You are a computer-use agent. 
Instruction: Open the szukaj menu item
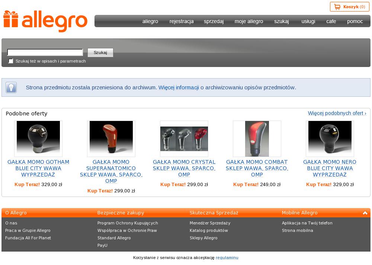281,21
